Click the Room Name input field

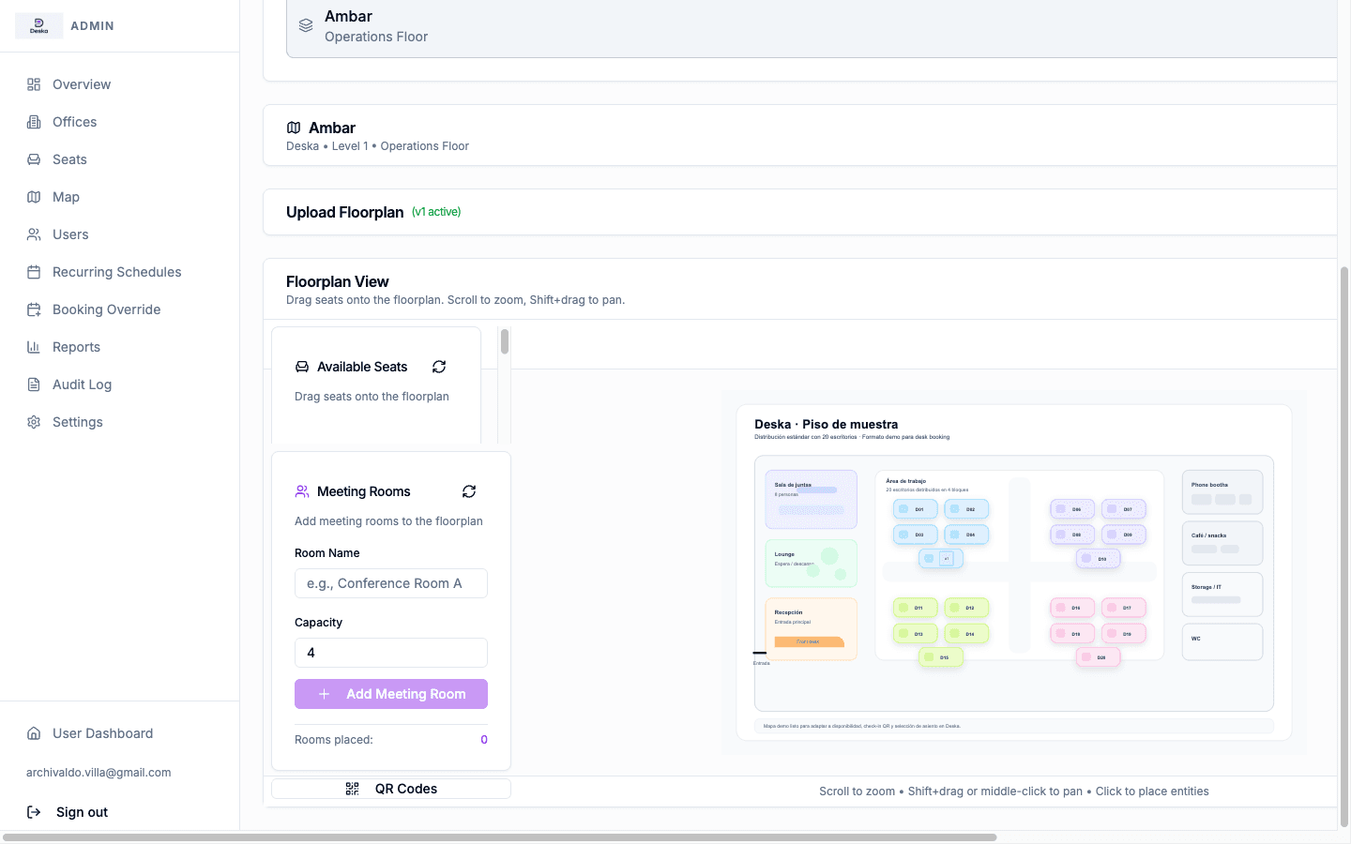coord(390,583)
